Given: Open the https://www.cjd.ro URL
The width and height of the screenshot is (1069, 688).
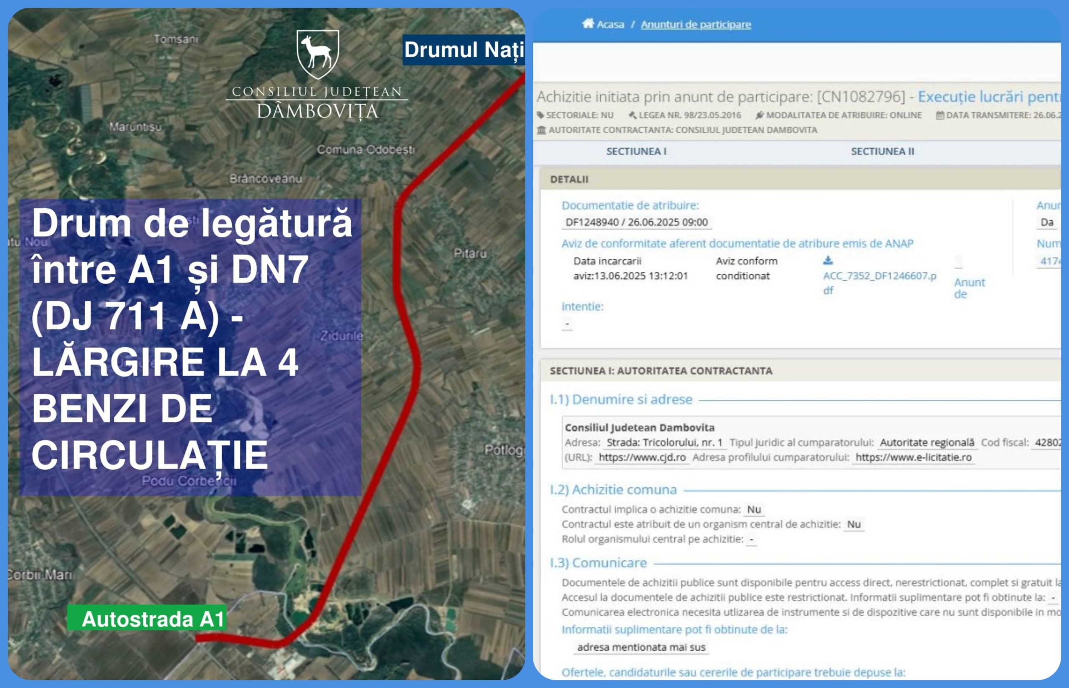Looking at the screenshot, I should [642, 457].
